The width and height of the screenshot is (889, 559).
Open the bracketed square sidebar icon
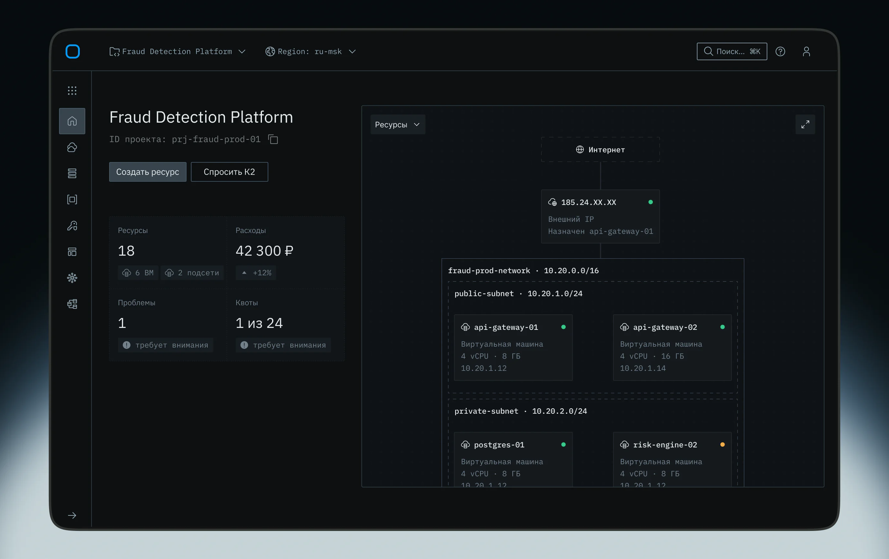[72, 199]
